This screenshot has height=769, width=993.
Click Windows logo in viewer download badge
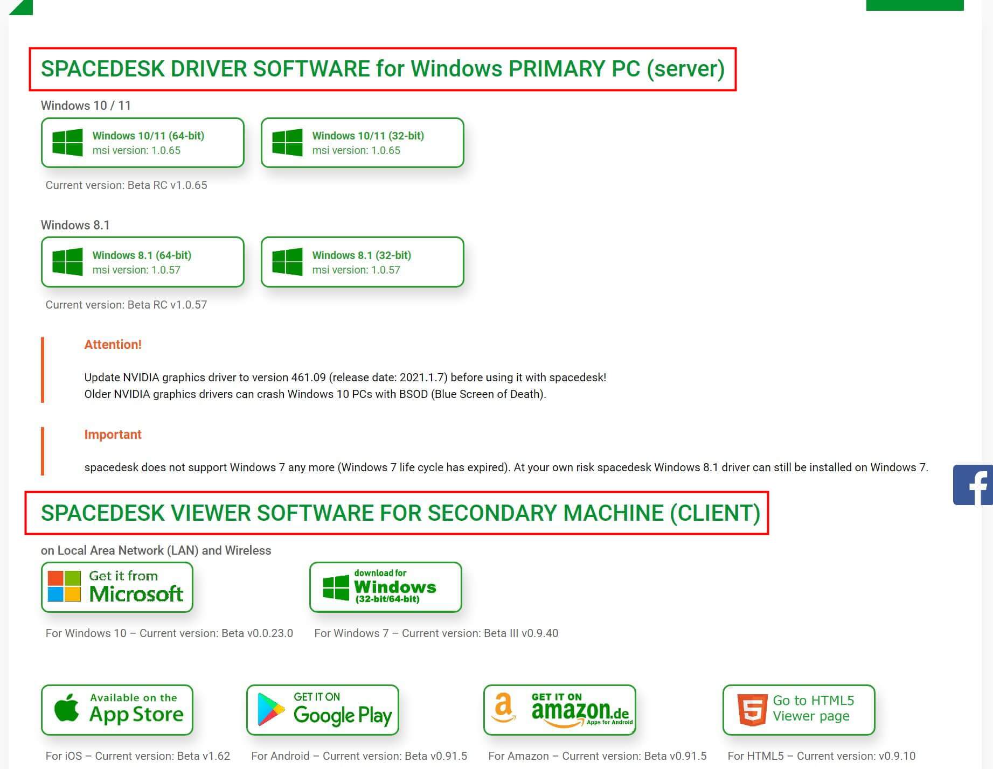tap(336, 588)
